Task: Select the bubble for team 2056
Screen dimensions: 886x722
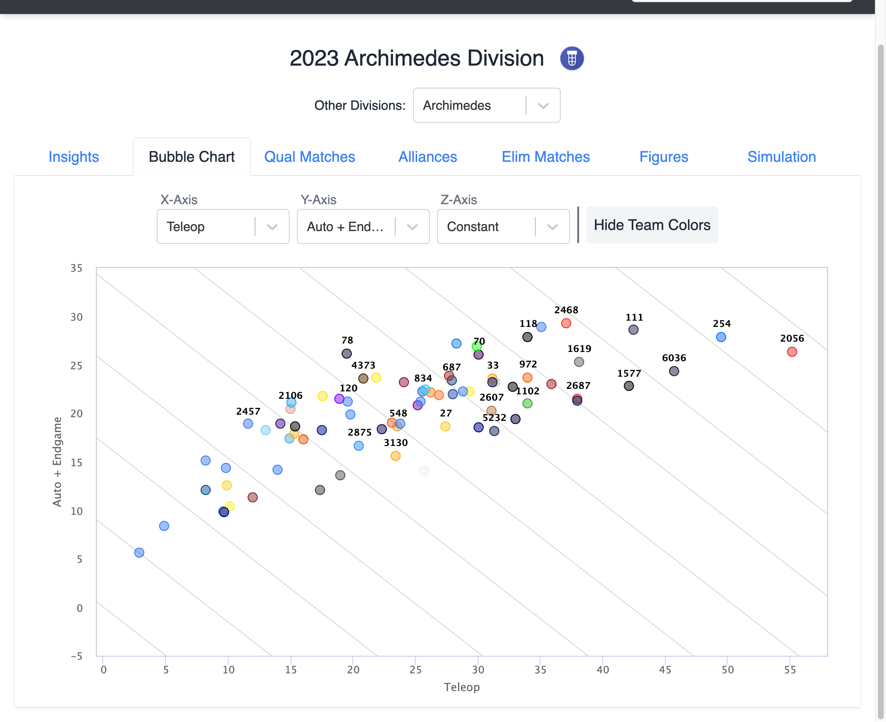Action: (792, 352)
